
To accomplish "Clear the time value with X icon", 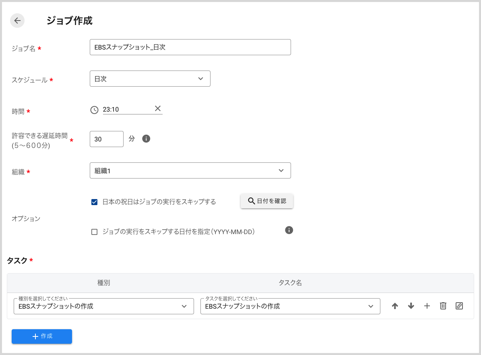I will click(158, 108).
